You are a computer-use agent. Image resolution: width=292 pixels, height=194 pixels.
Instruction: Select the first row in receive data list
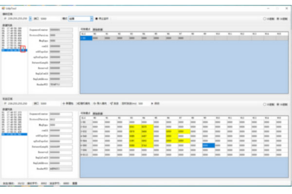14,29
